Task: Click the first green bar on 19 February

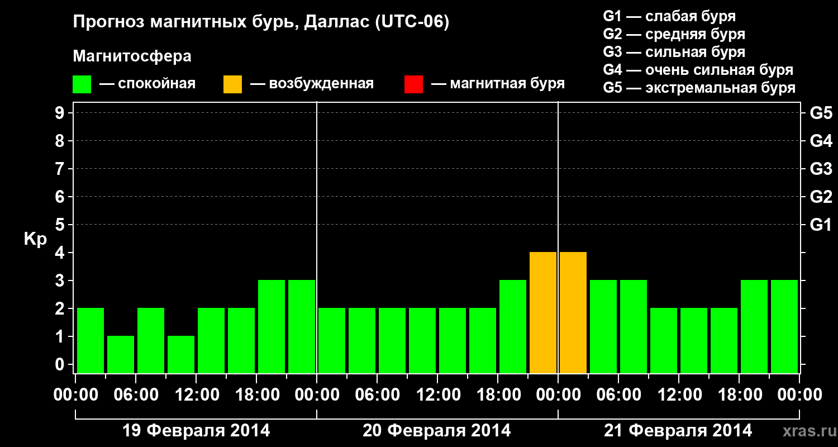Action: 91,340
